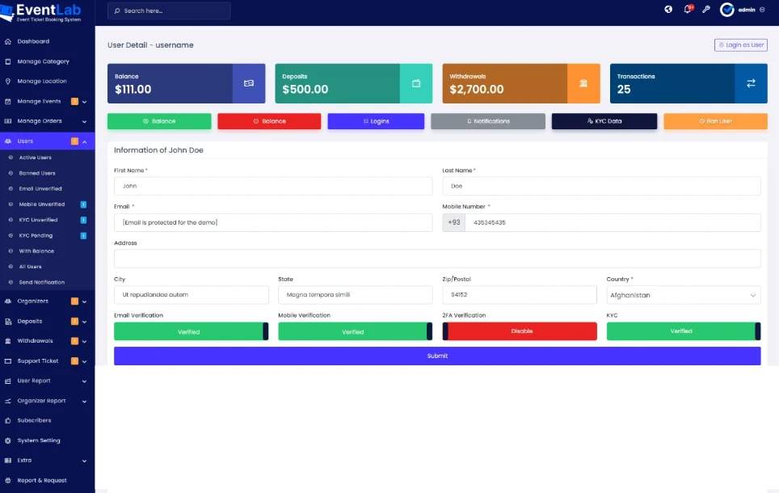Click into the Address input field
The height and width of the screenshot is (493, 779).
tap(437, 259)
